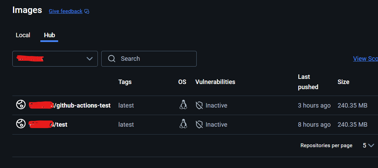
Task: Open the partly visible View Sco... link
Action: (365, 58)
